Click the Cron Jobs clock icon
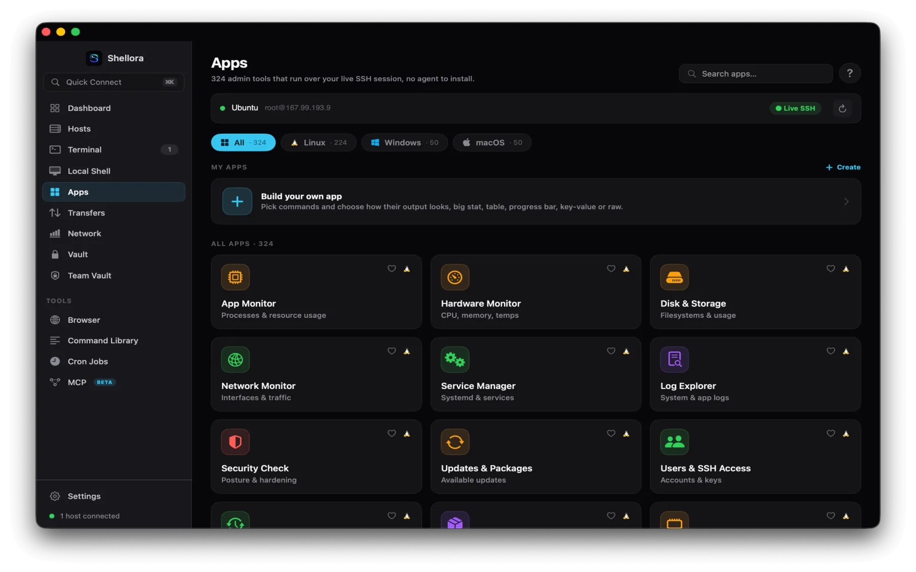Image resolution: width=916 pixels, height=572 pixels. pyautogui.click(x=55, y=362)
